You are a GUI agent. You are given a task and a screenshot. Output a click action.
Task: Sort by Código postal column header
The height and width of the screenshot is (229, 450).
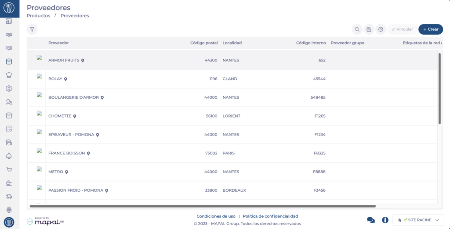pos(204,43)
